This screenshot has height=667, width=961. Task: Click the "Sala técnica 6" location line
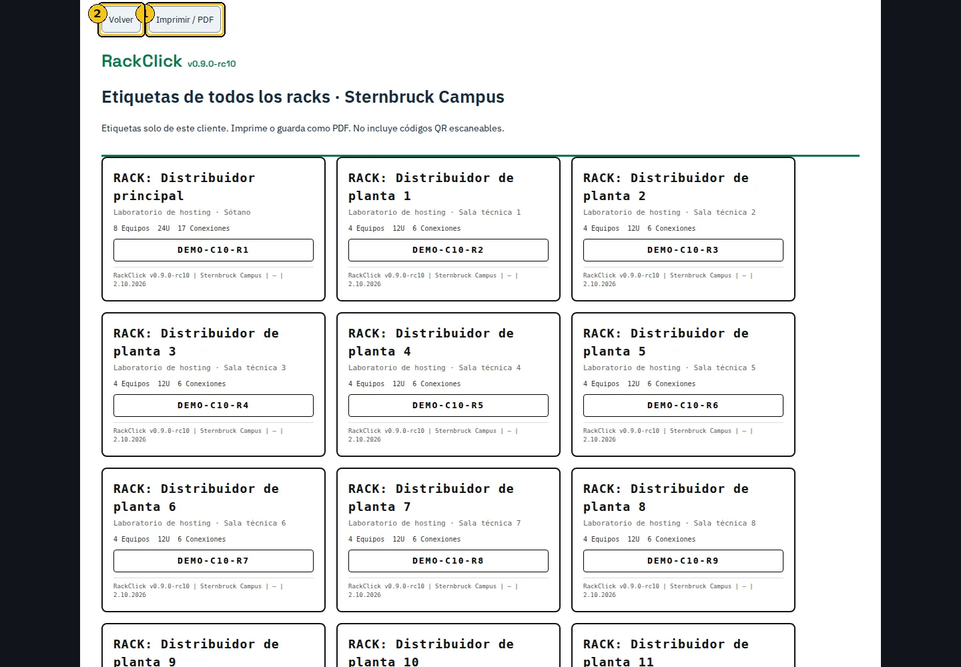point(200,523)
